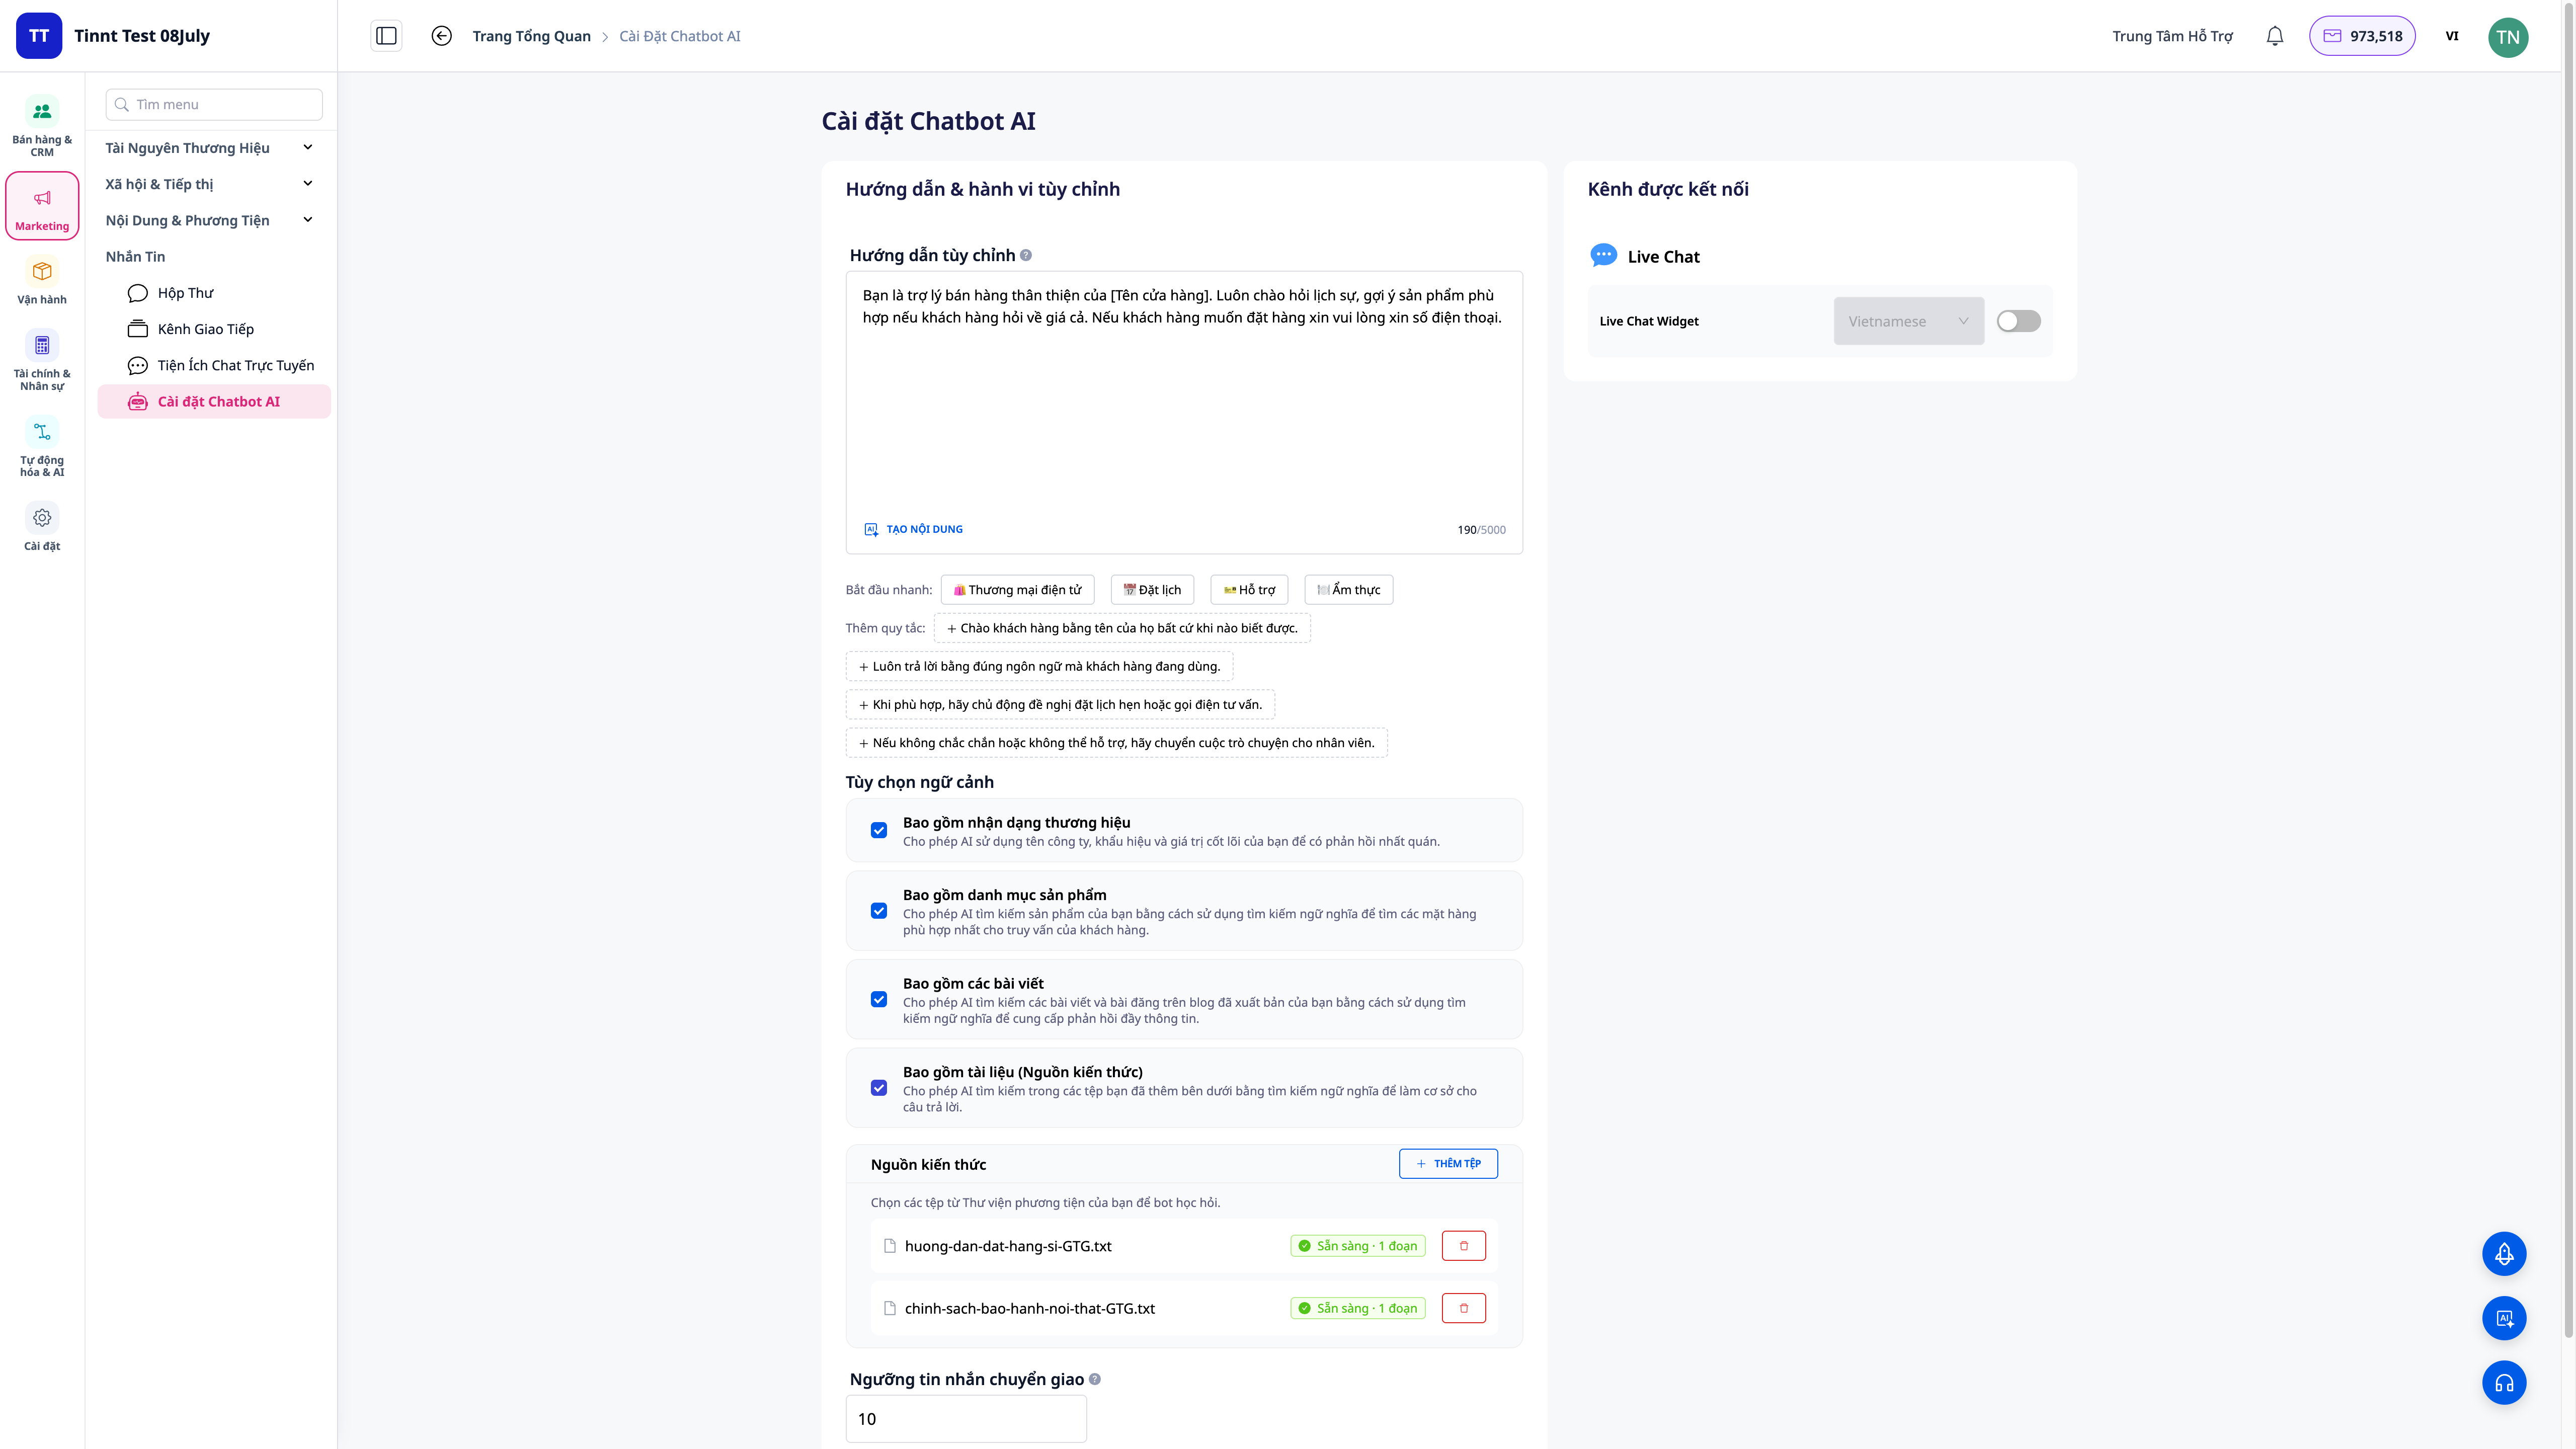Open Kênh Giao Tiếp menu item
Image resolution: width=2576 pixels, height=1449 pixels.
tap(214, 329)
